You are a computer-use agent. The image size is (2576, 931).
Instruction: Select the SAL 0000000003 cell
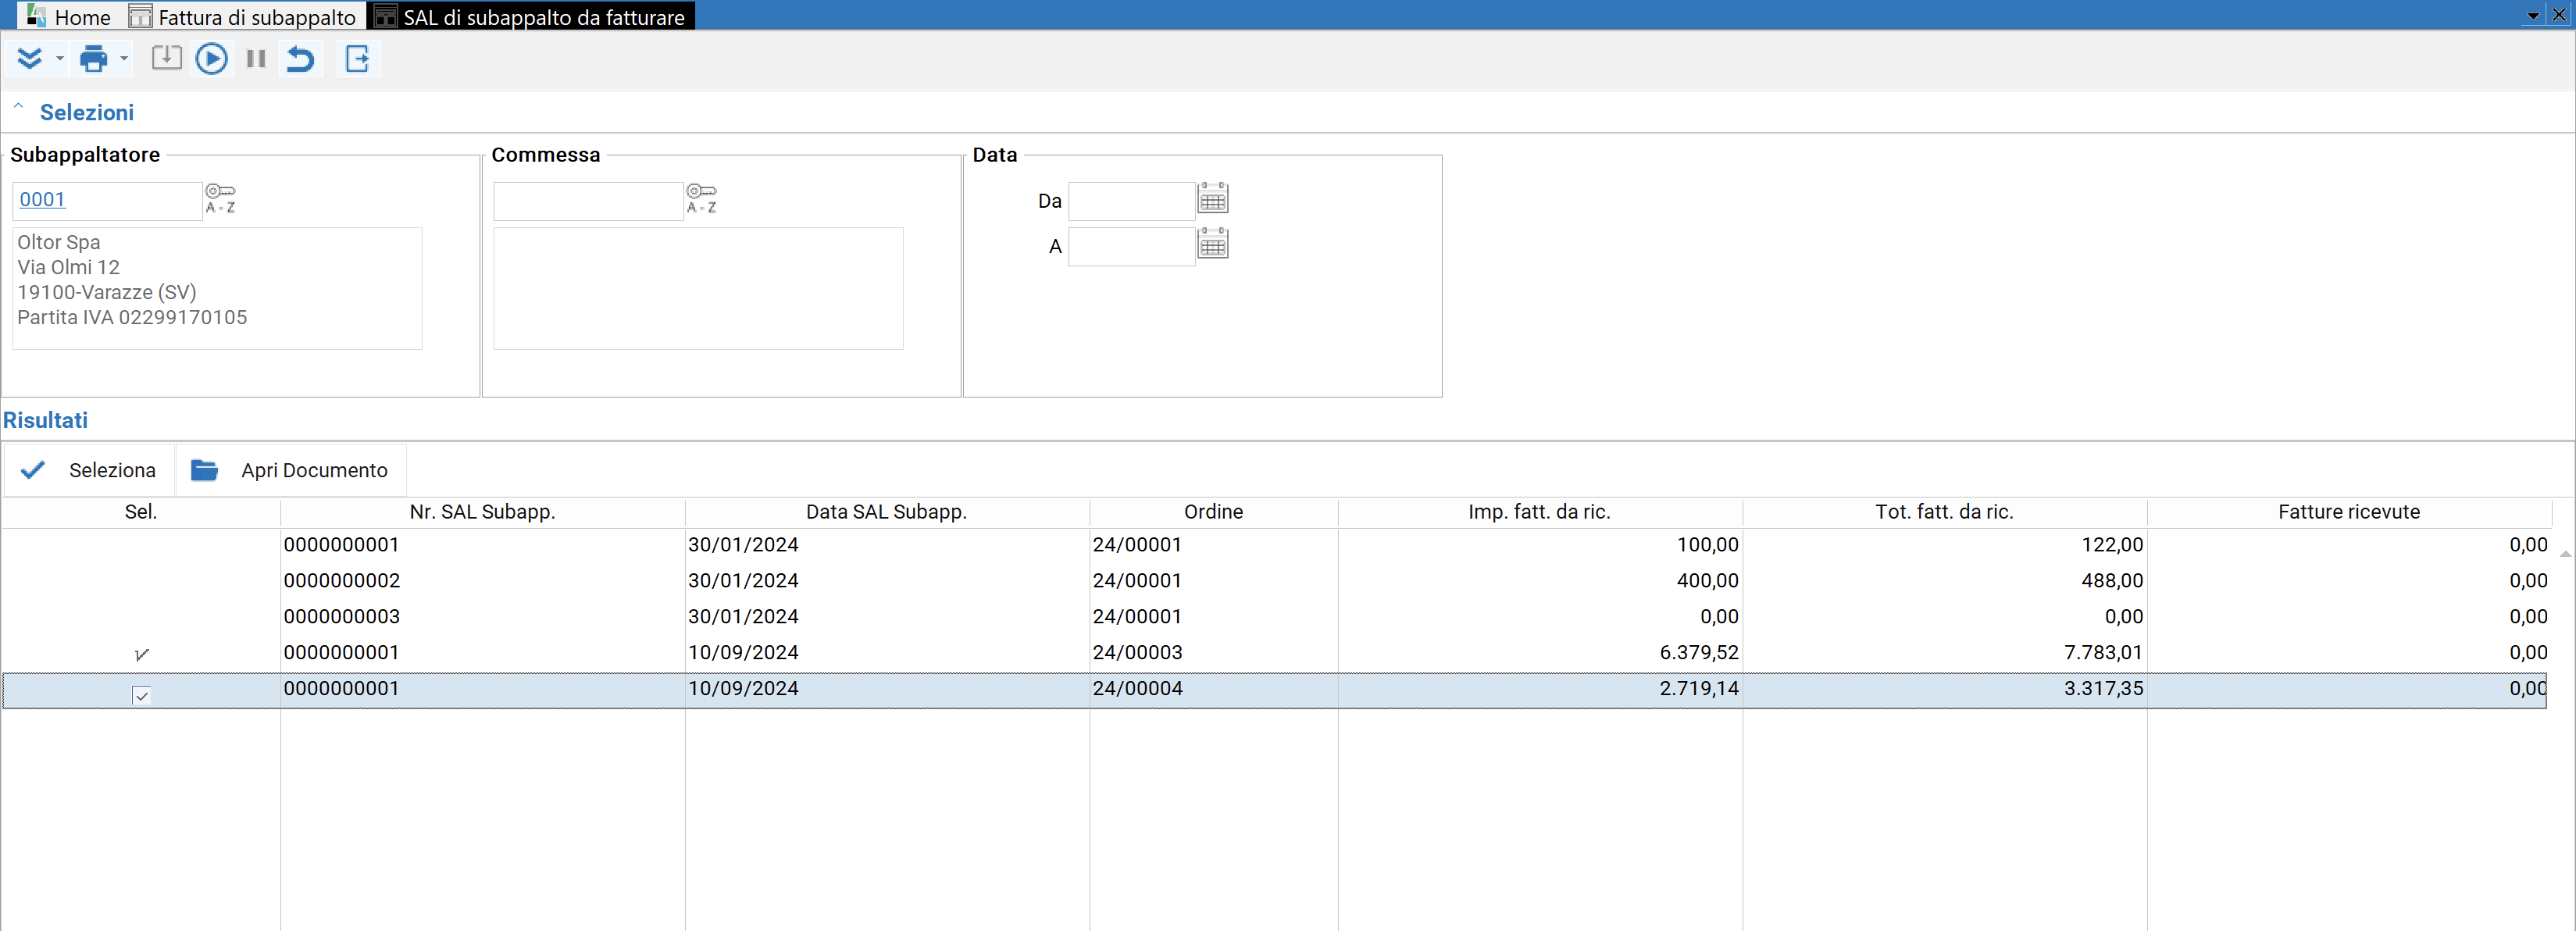pyautogui.click(x=482, y=617)
